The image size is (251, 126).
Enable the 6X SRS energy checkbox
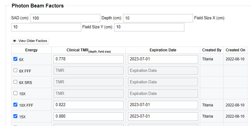[x=16, y=82]
